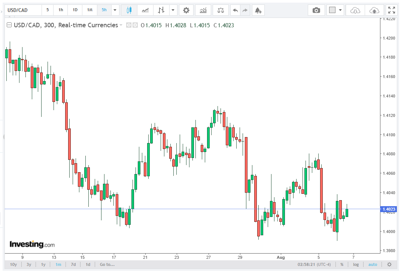Click the H1.4028 high value
The image size is (401, 273).
(x=176, y=25)
